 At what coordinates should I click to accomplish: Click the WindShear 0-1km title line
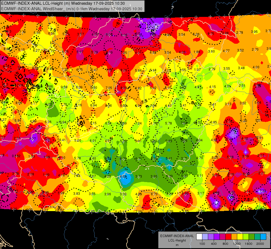pyautogui.click(x=71, y=9)
